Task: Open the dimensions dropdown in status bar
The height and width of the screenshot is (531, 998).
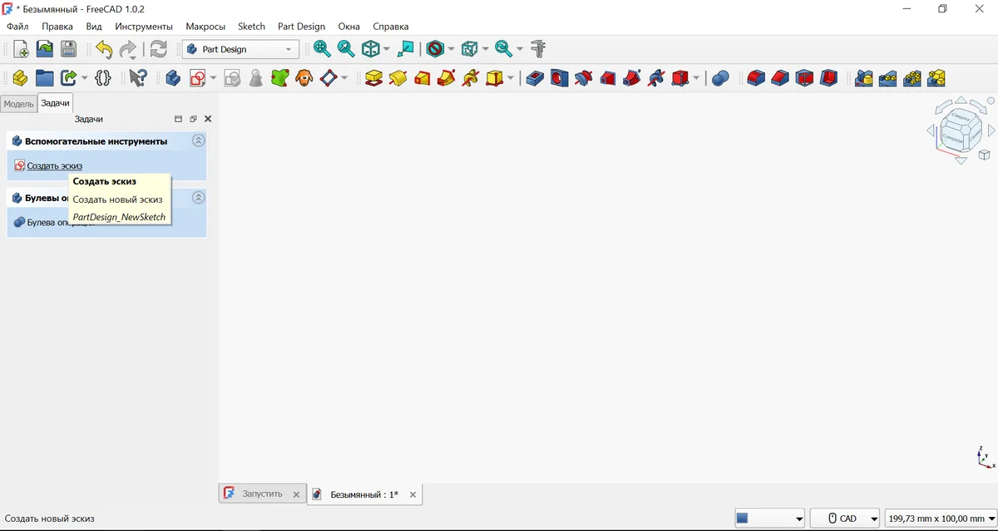Action: (x=940, y=519)
